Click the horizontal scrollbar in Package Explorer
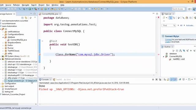The height and width of the screenshot is (110, 196). point(9,104)
